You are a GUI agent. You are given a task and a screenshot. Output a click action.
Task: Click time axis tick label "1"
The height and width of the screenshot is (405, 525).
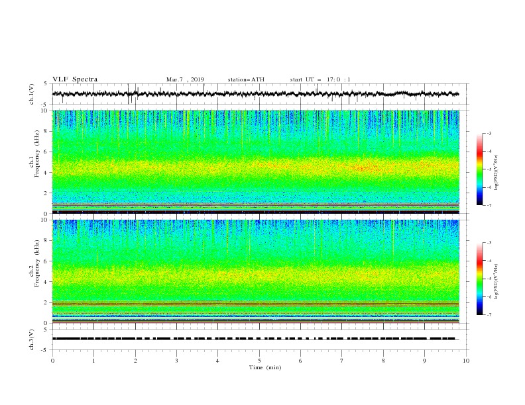(x=93, y=361)
